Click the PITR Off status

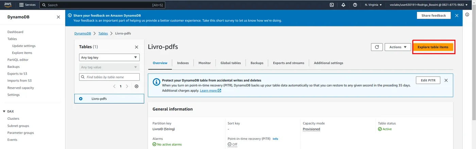click(233, 145)
